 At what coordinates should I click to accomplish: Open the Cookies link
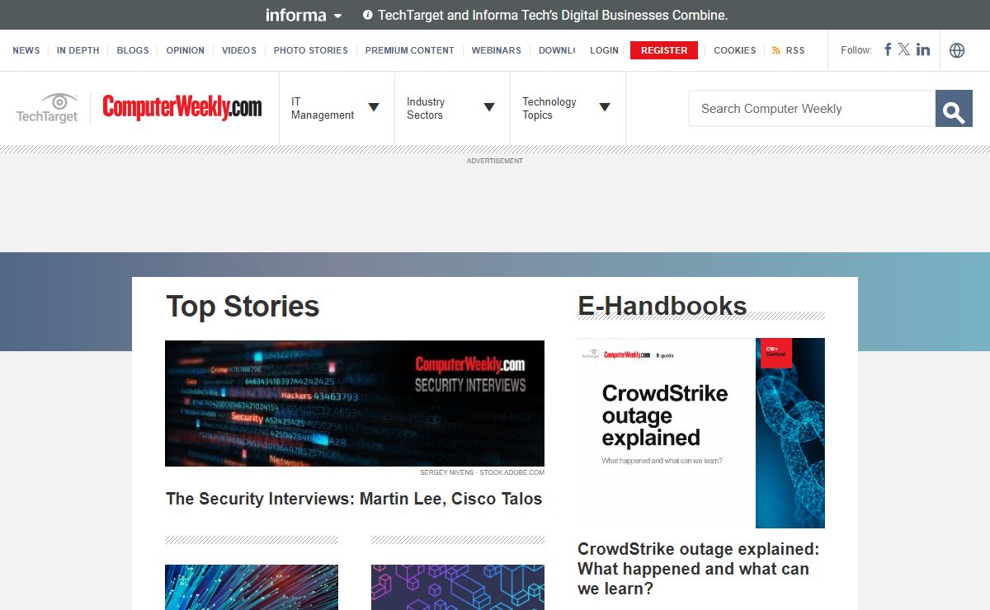(x=735, y=50)
